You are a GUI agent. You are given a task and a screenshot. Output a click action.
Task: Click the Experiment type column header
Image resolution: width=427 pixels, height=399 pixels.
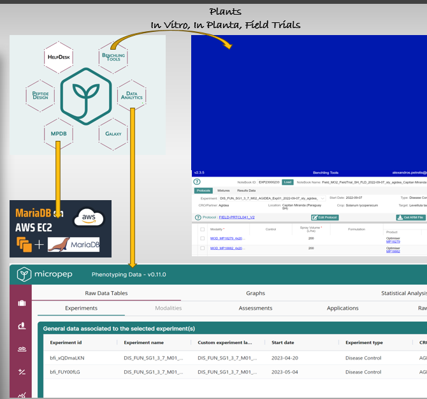tap(364, 342)
